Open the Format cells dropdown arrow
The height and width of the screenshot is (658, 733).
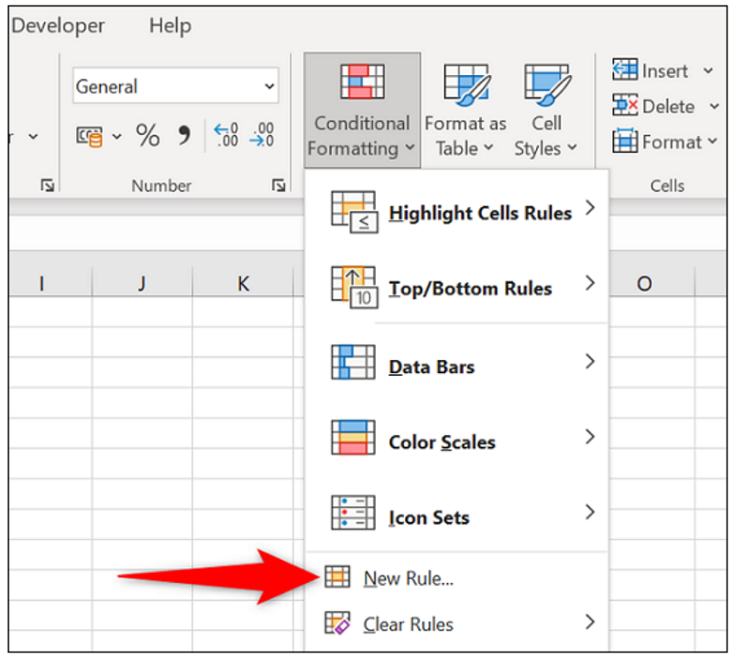coord(713,141)
